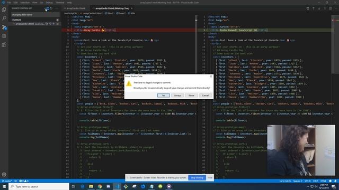The height and width of the screenshot is (190, 339).
Task: Go to next change arrow in diff toolbar
Action: pos(319,8)
